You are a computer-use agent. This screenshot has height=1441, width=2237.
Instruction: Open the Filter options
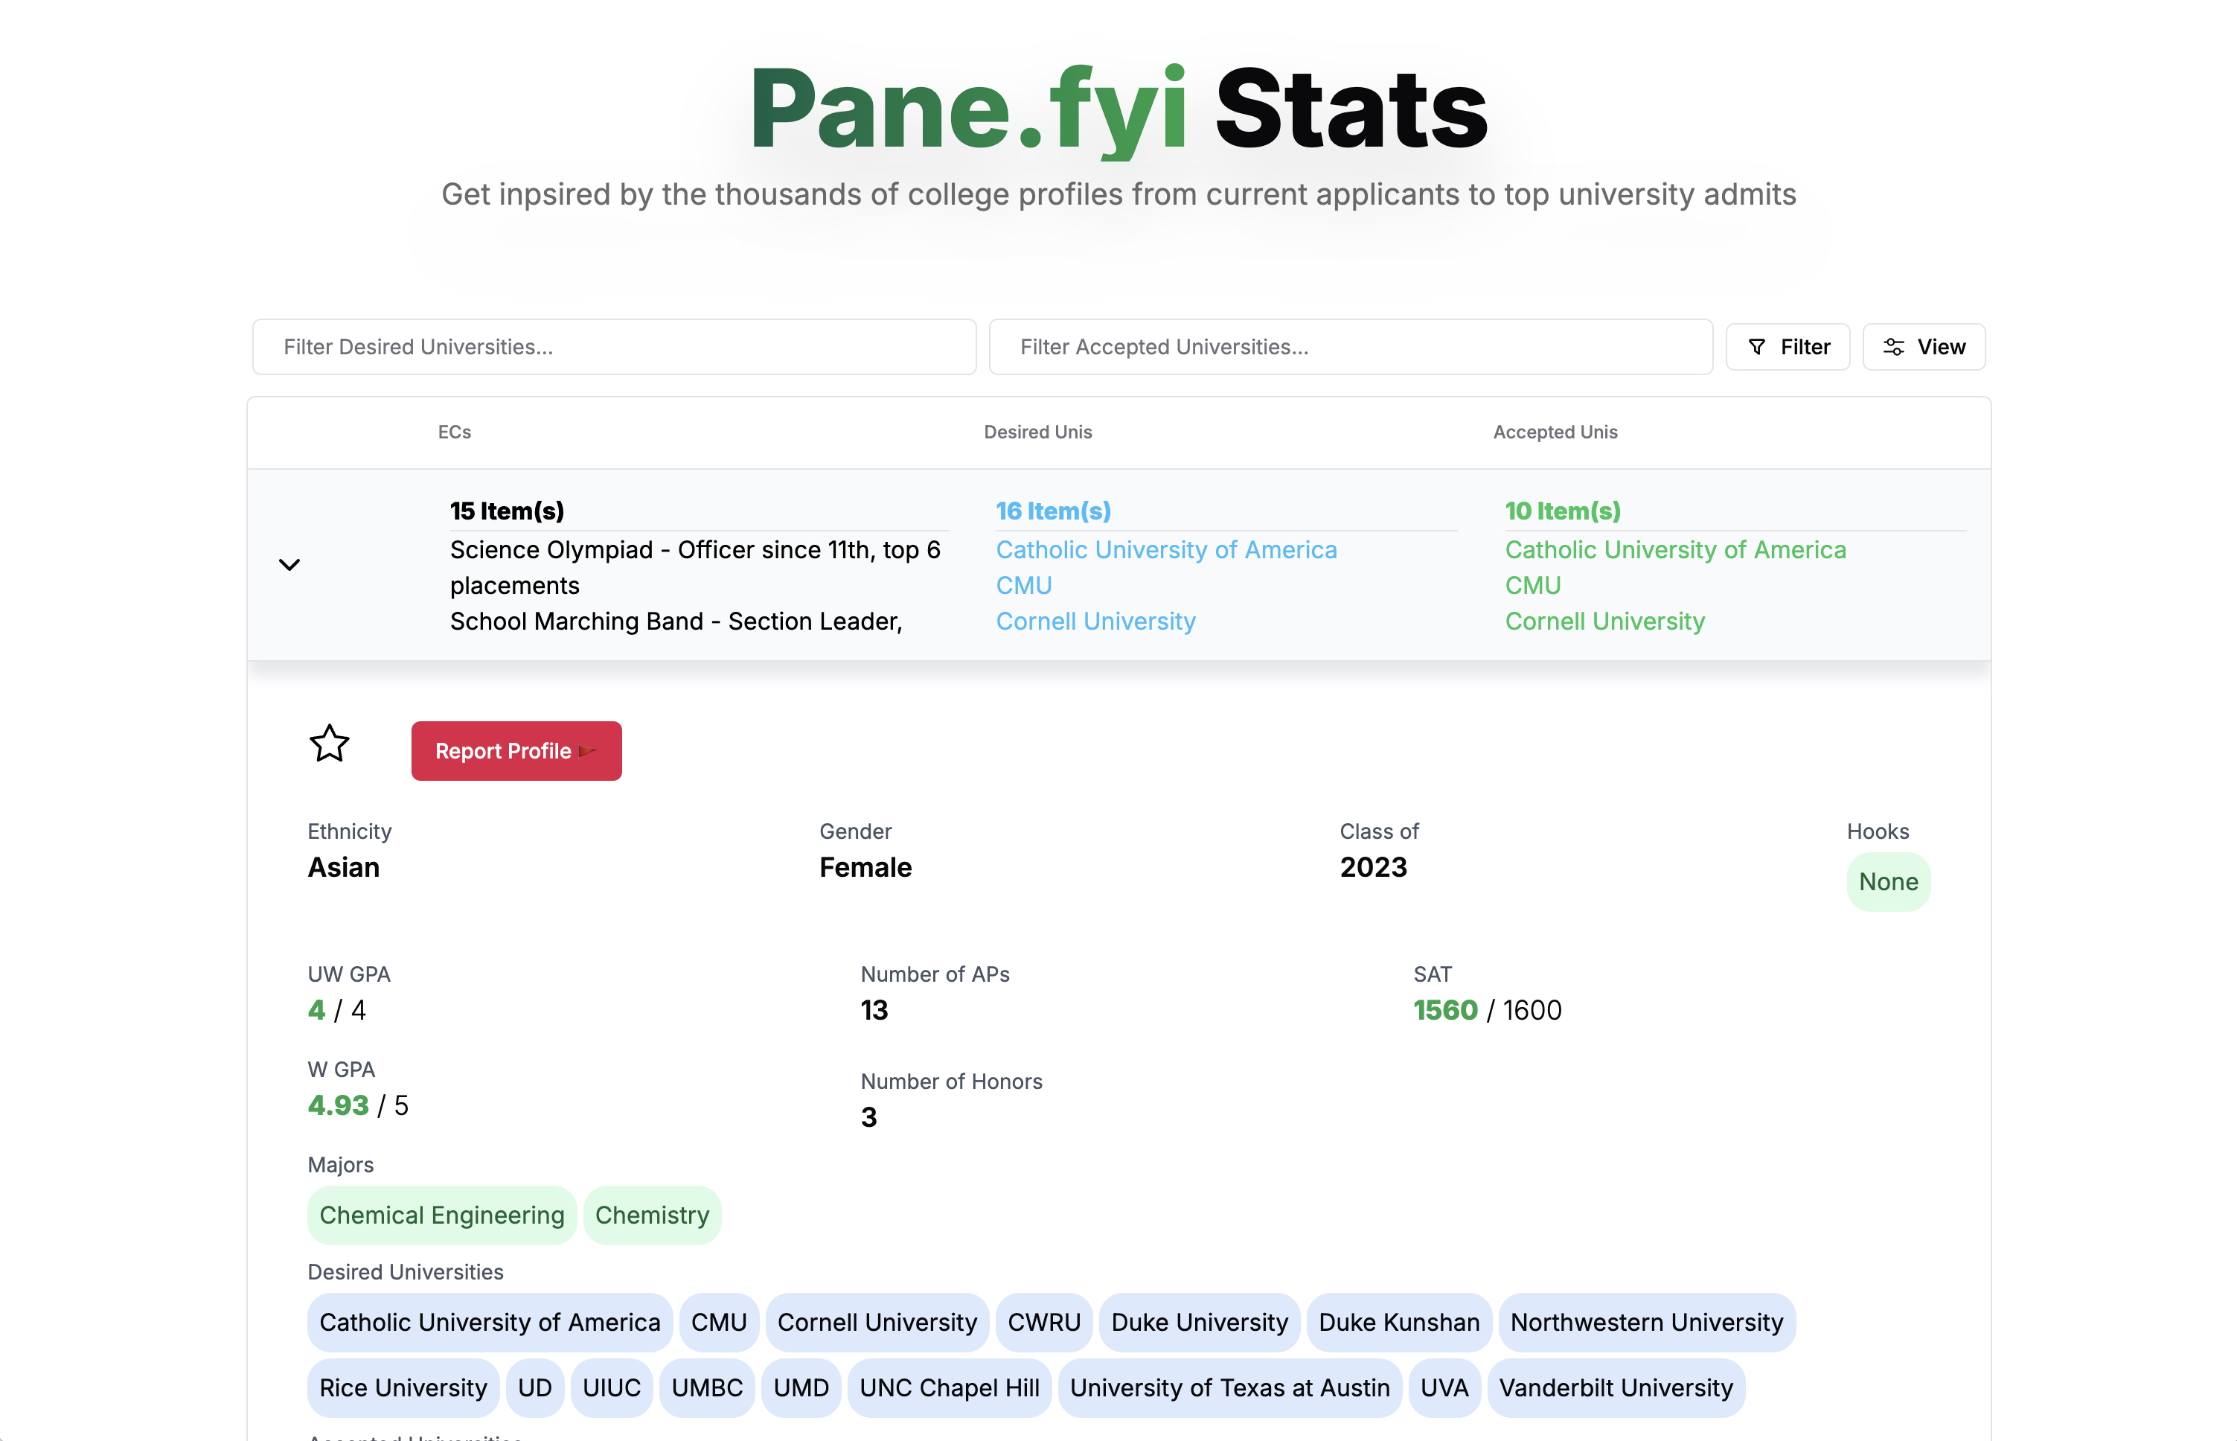point(1787,347)
